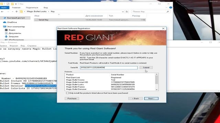The height and width of the screenshot is (123, 220).
Task: Select Magic Bullet Cosmo product row
Action: (110, 80)
